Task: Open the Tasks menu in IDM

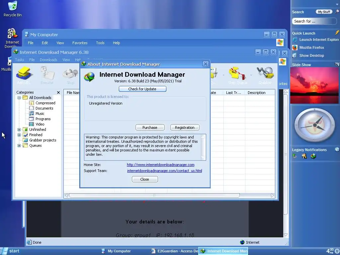Action: (x=20, y=60)
